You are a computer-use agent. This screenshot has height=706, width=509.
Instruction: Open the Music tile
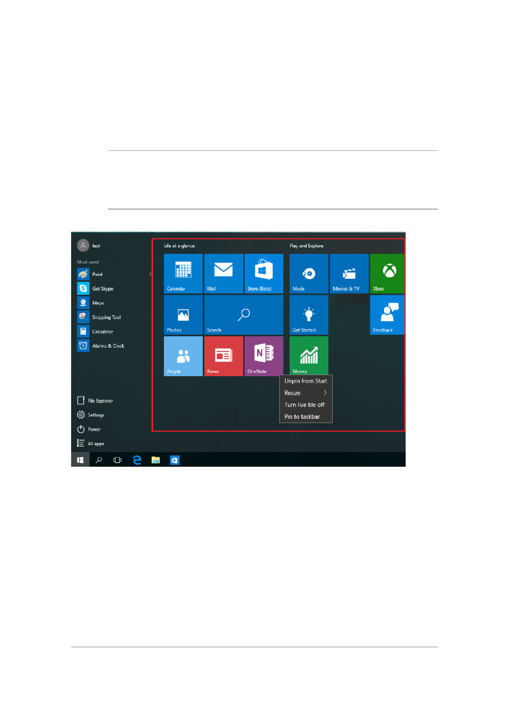click(x=309, y=274)
